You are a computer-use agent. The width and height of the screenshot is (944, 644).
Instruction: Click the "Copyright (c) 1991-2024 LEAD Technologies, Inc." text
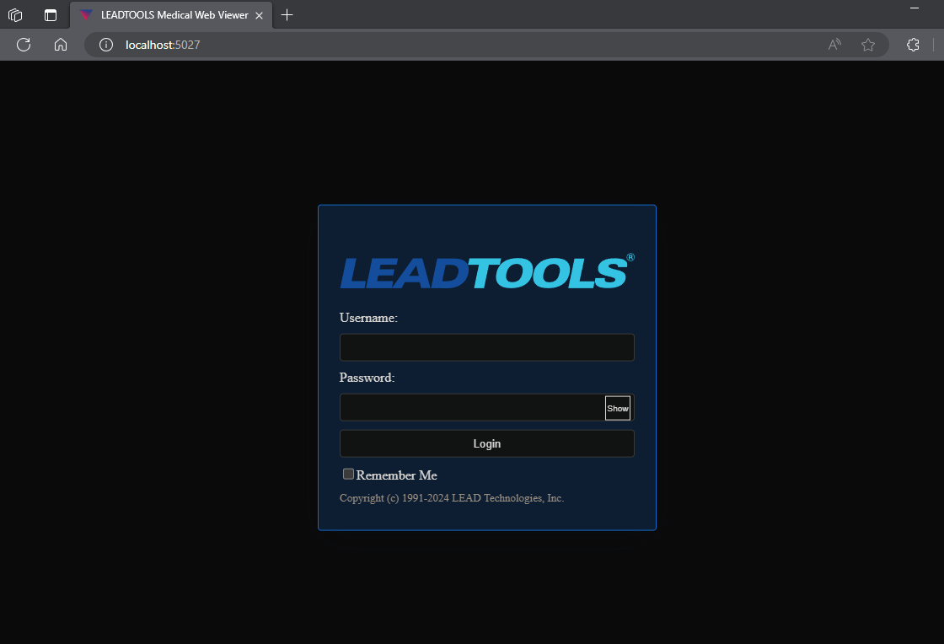point(452,498)
